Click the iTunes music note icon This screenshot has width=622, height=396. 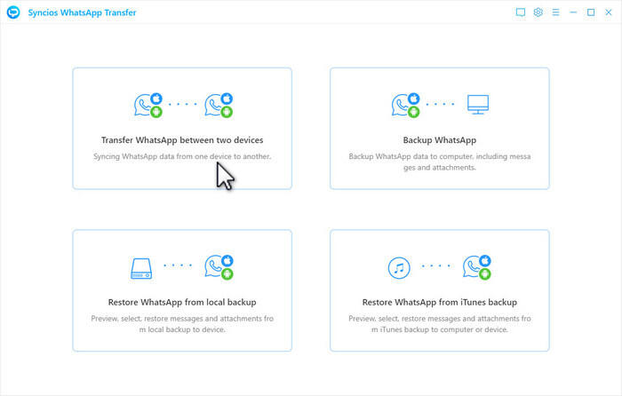tap(400, 266)
